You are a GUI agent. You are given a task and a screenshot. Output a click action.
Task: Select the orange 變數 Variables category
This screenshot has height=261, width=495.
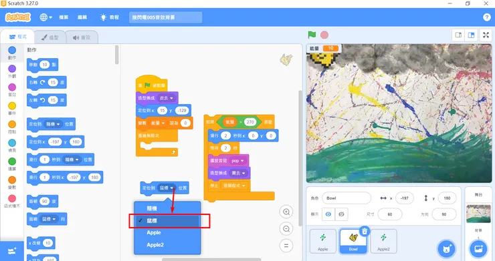point(12,182)
